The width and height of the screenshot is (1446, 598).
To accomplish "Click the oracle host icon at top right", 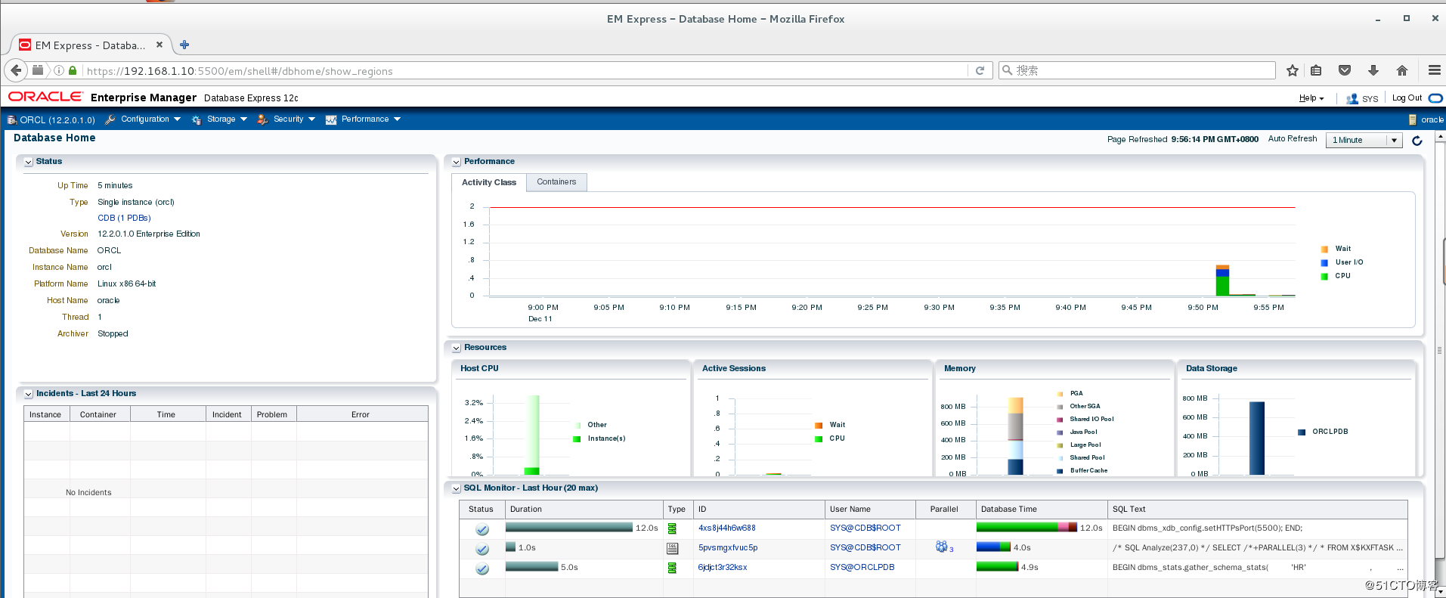I will 1412,119.
